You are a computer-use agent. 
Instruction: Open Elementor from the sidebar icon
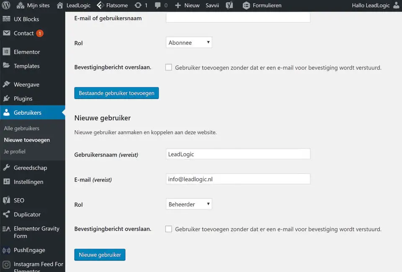click(6, 52)
